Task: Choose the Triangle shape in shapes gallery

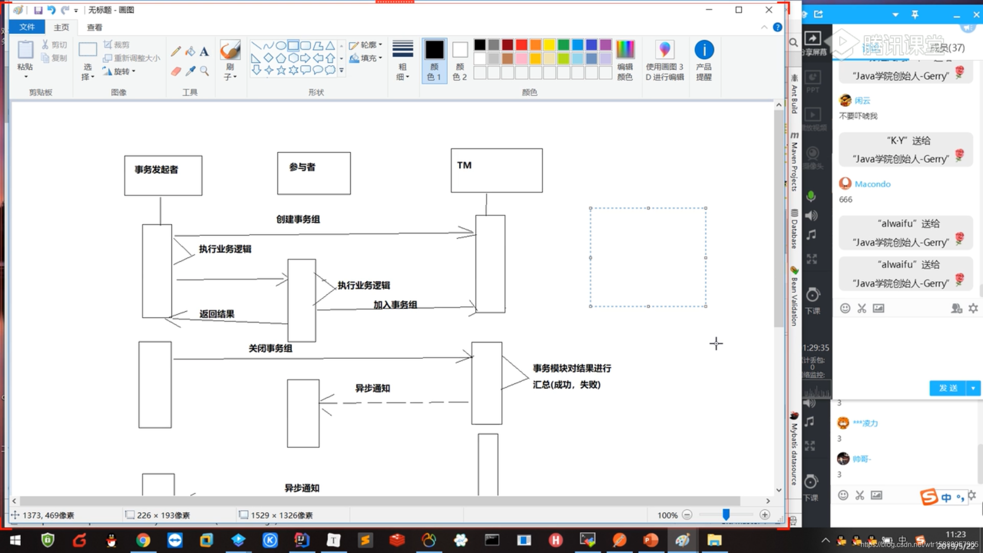Action: 330,45
